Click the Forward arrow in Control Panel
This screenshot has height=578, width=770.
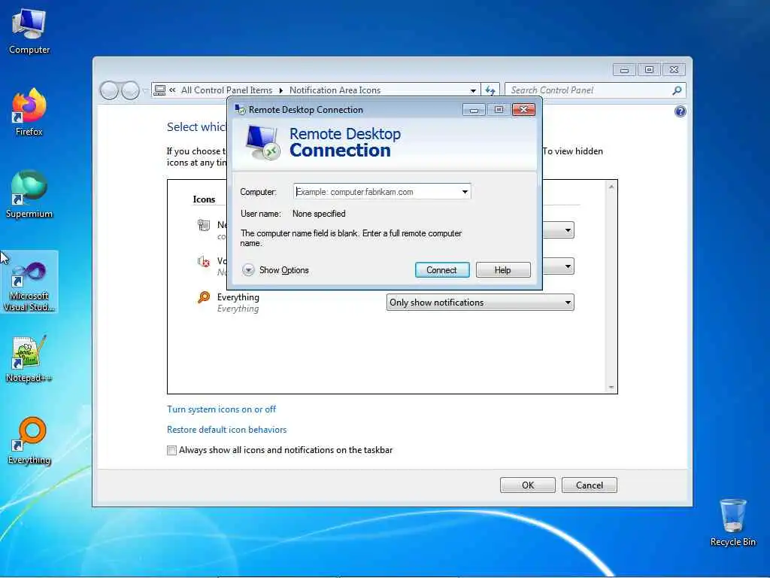pos(130,90)
